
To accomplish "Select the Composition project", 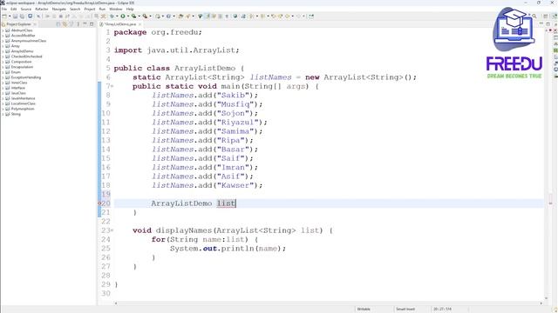I will (x=21, y=62).
